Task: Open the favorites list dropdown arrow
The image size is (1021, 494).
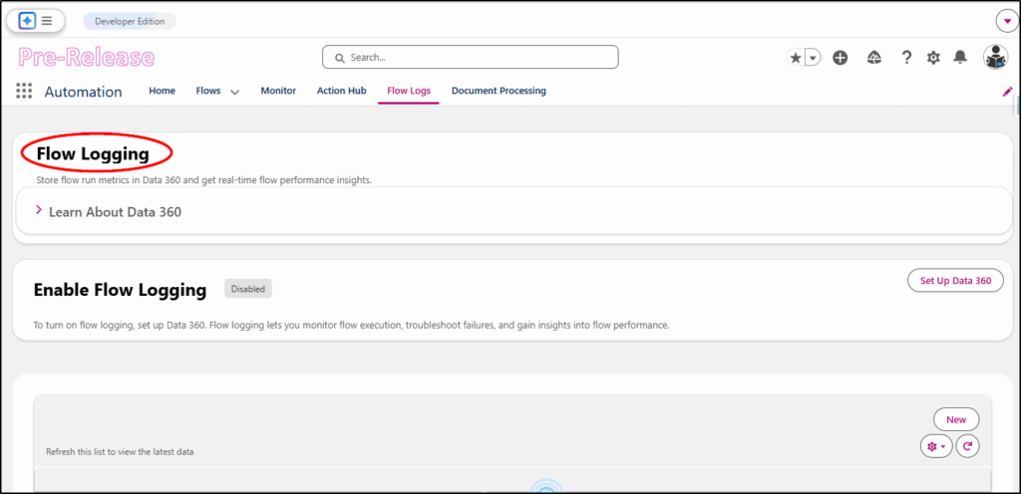Action: coord(814,58)
